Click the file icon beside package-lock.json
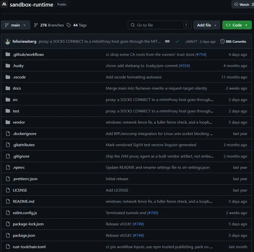The image size is (254, 252). click(x=8, y=224)
